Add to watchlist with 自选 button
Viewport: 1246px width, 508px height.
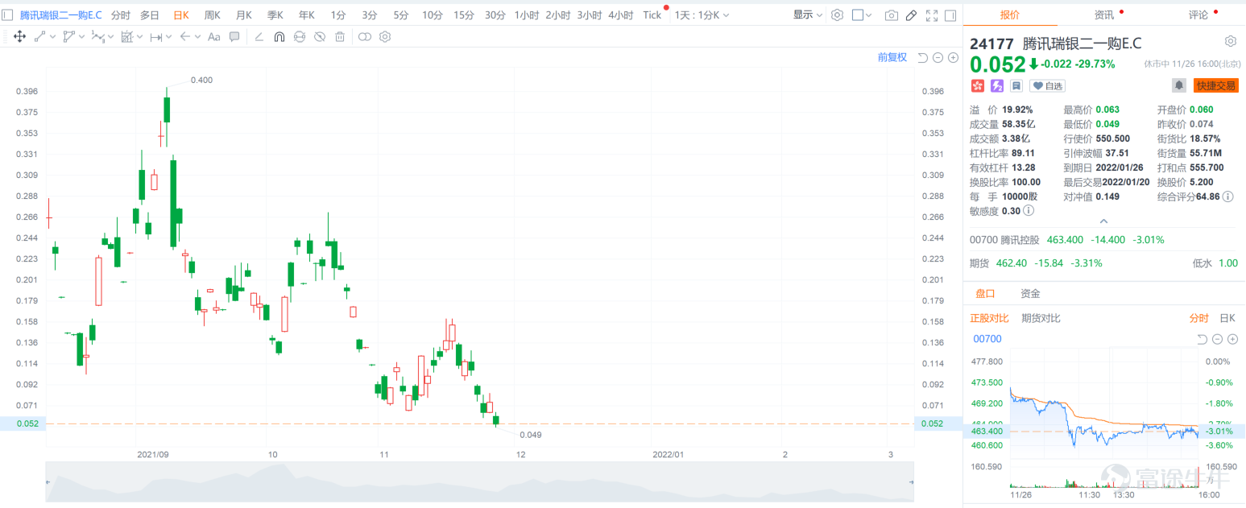click(x=1047, y=85)
